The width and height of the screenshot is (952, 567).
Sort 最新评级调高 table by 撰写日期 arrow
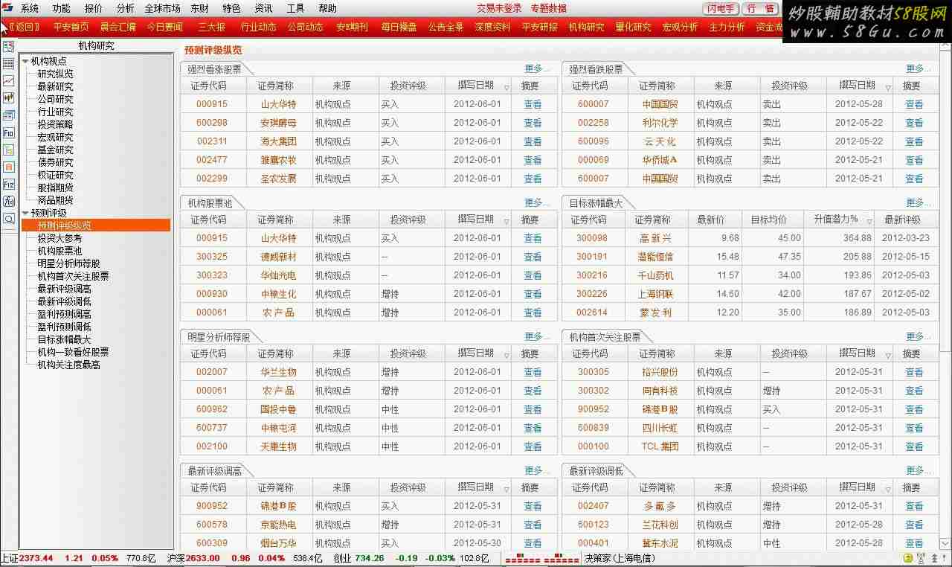click(506, 489)
